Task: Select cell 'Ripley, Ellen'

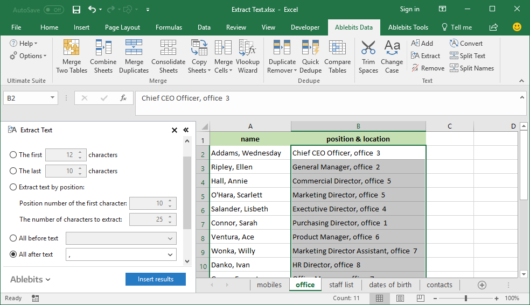Action: pyautogui.click(x=250, y=167)
